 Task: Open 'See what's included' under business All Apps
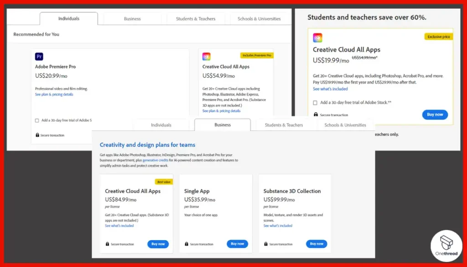pos(119,225)
